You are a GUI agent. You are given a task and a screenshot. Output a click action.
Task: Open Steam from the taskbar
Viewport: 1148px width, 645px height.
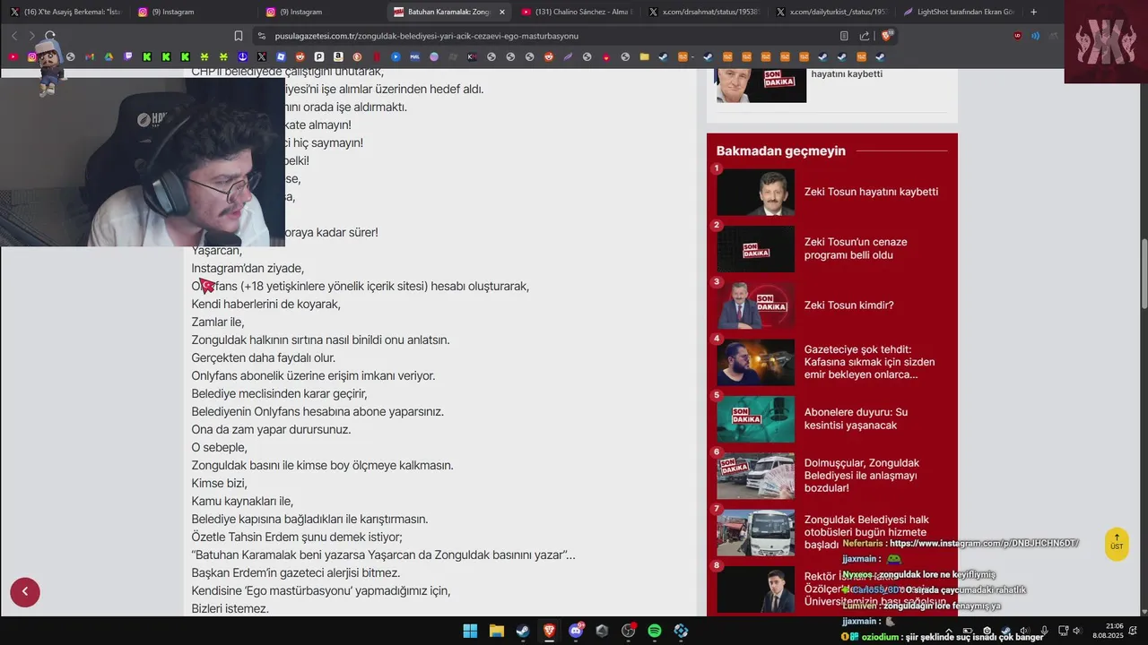coord(522,631)
